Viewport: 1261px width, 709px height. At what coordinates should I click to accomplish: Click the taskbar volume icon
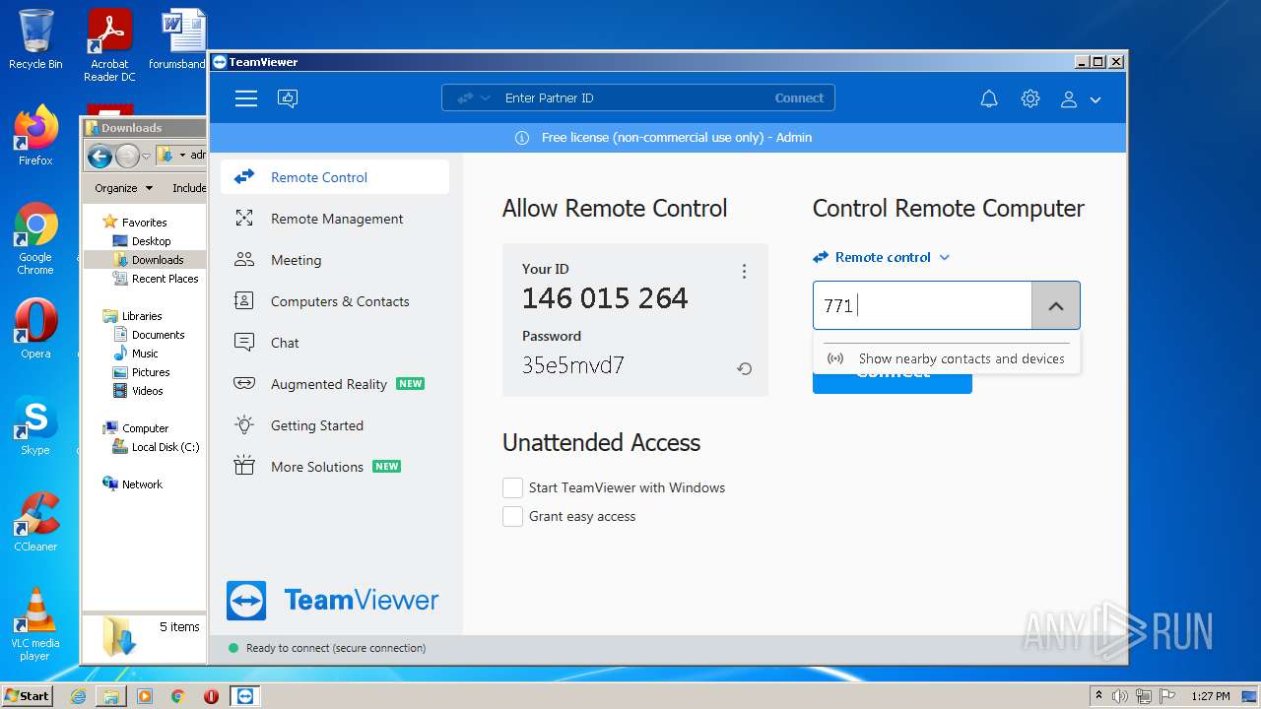1120,696
